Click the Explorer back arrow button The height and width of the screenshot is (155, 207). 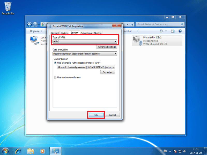pyautogui.click(x=29, y=24)
